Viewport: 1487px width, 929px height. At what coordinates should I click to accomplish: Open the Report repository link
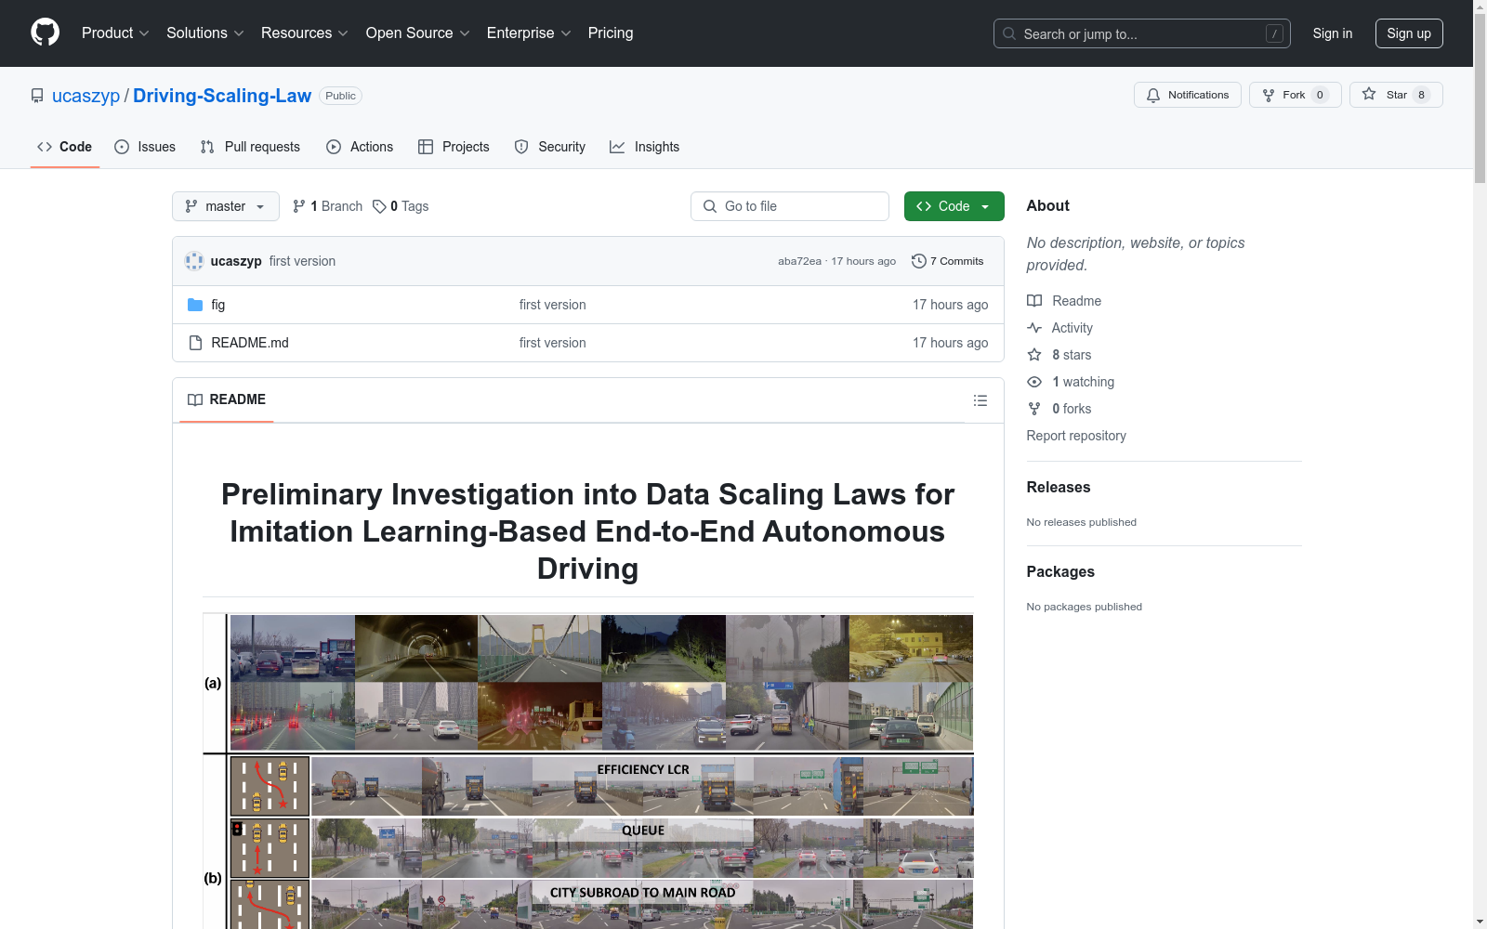[1075, 435]
